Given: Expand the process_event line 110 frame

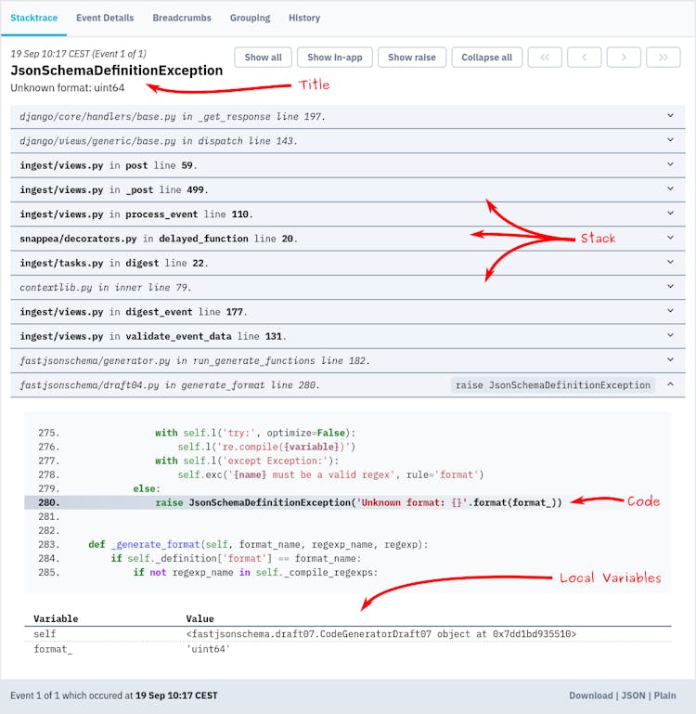Looking at the screenshot, I should point(670,214).
